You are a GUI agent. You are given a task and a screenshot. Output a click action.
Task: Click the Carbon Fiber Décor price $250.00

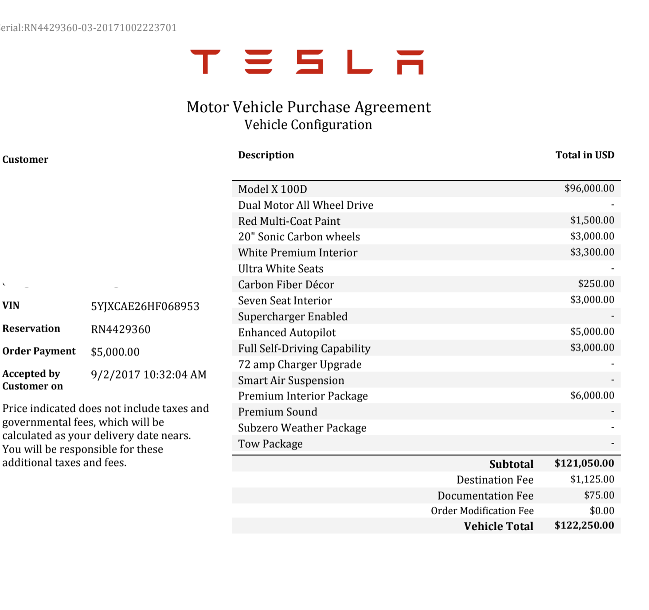click(x=596, y=284)
